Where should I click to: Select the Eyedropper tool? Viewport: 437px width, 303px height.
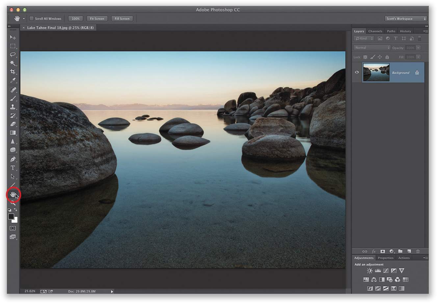[13, 80]
